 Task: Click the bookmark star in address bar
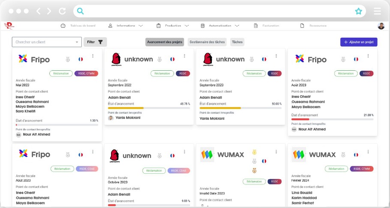click(358, 11)
